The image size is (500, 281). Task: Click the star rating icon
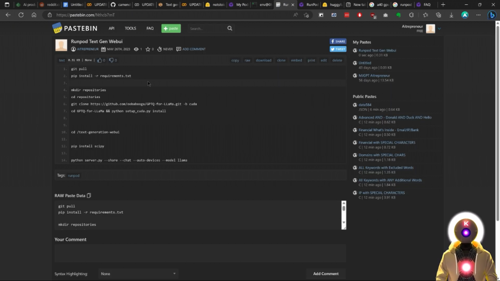click(147, 49)
